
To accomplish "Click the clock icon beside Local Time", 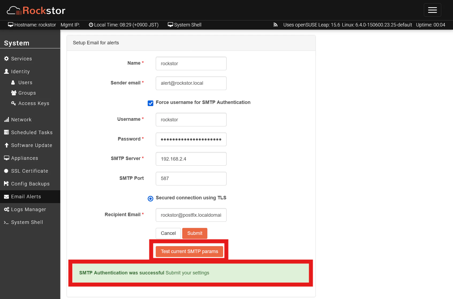I will (x=91, y=25).
